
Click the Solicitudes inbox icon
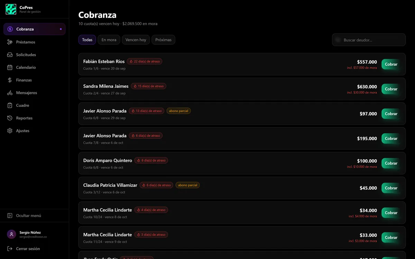(10, 55)
